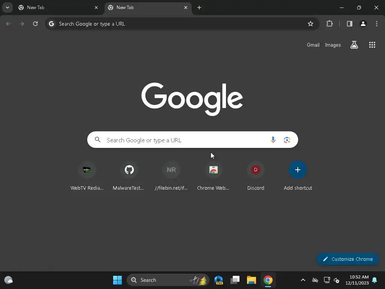Click the Google G icon in address bar
Viewport: 385px width, 289px height.
(51, 24)
